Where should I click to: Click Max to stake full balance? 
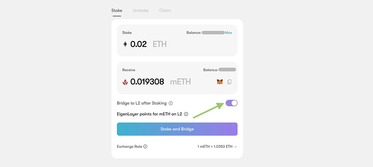pyautogui.click(x=228, y=33)
